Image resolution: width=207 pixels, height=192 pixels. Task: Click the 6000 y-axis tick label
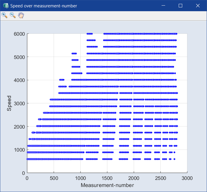[19, 34]
